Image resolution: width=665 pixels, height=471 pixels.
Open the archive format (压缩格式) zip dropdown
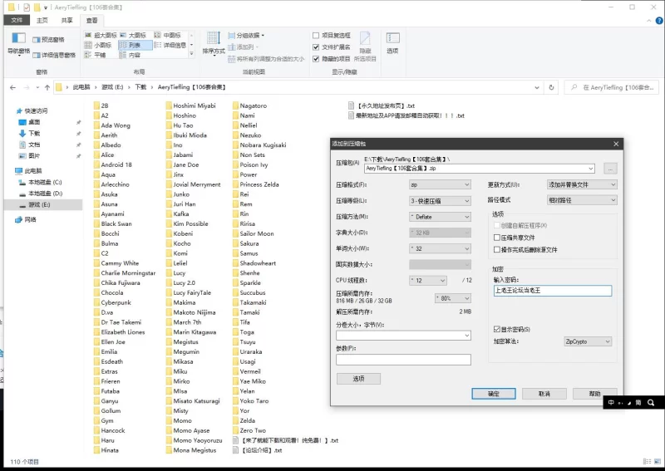[440, 184]
